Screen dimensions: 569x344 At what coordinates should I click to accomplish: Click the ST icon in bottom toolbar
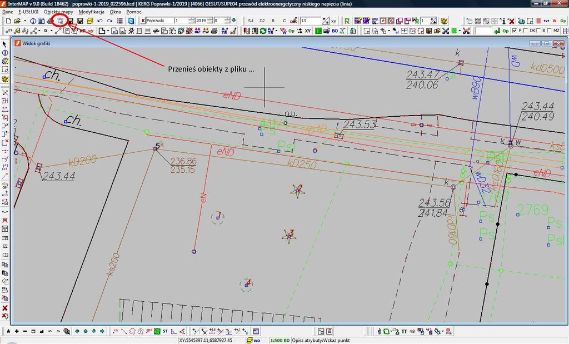[165, 331]
